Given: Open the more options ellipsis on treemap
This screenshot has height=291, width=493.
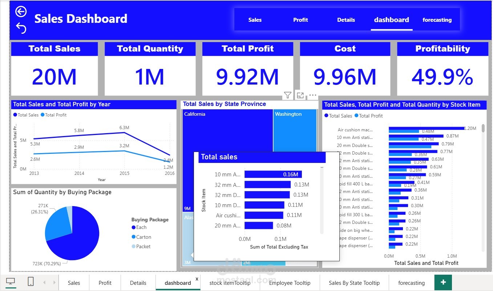Looking at the screenshot, I should tap(313, 95).
